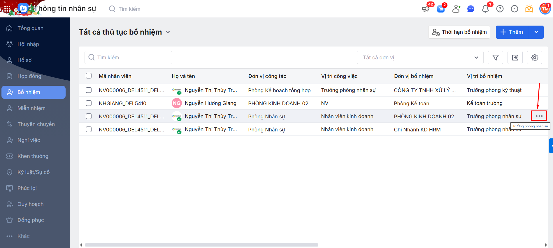
Task: Toggle the select-all header checkbox
Action: click(89, 76)
